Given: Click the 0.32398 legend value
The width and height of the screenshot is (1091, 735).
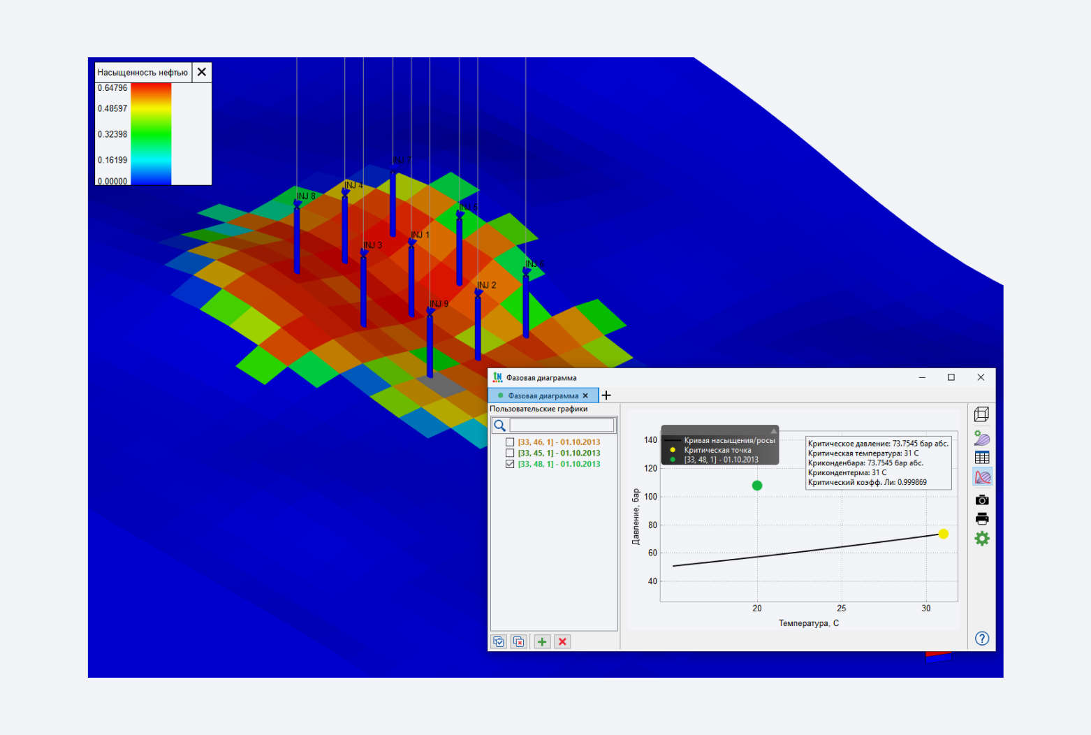Looking at the screenshot, I should click(112, 134).
